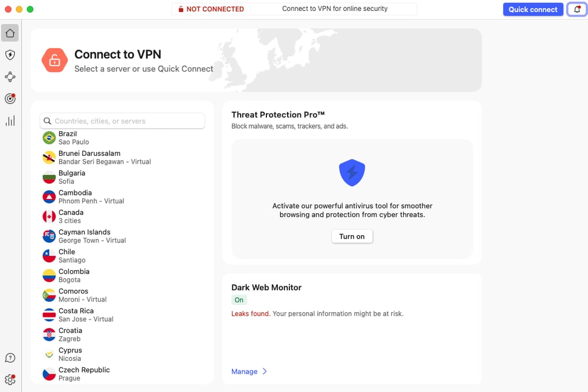Click "George Town - Virtual" city label
Image resolution: width=588 pixels, height=392 pixels.
[92, 240]
